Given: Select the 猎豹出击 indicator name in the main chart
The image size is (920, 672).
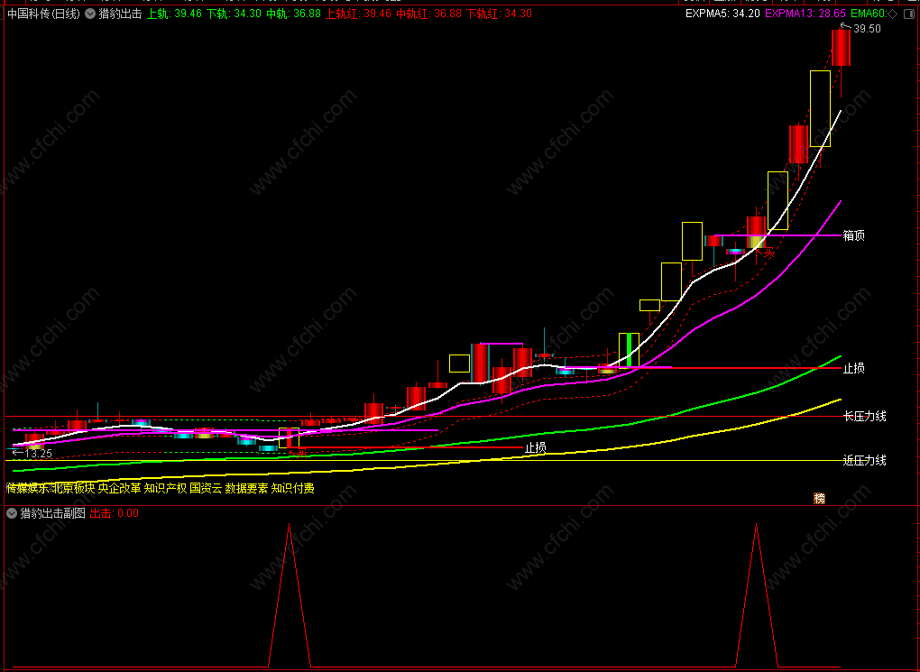Looking at the screenshot, I should (x=120, y=14).
